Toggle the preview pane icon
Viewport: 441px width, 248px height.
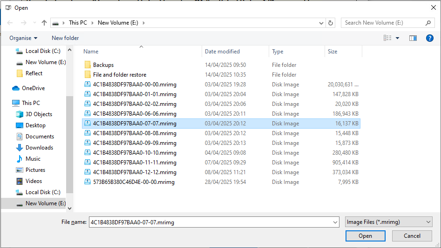point(413,38)
